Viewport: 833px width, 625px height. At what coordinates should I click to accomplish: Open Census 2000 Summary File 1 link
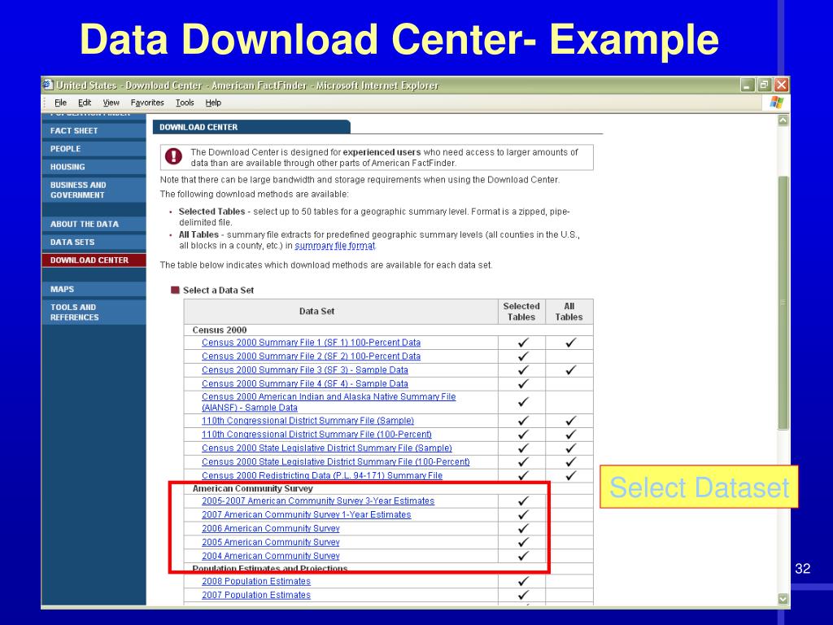coord(311,343)
